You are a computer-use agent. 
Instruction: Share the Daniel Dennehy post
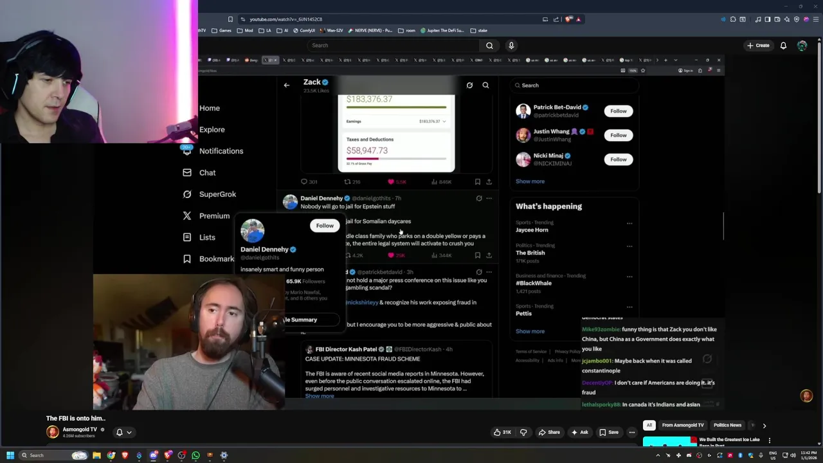tap(489, 255)
